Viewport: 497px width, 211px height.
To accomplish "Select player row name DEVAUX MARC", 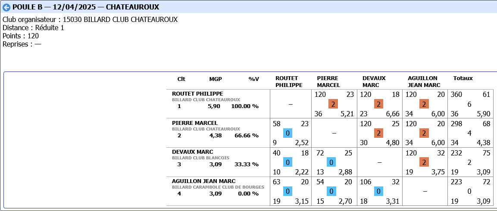I will [x=192, y=152].
